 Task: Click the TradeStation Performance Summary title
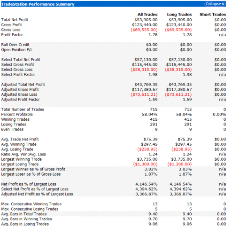tap(38, 4)
